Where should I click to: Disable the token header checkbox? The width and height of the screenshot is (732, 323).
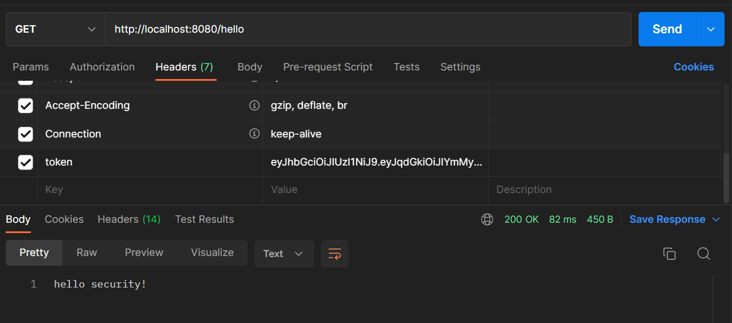coord(25,162)
